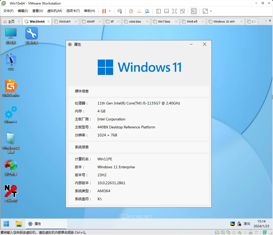Switch to the XP tab

[112, 22]
